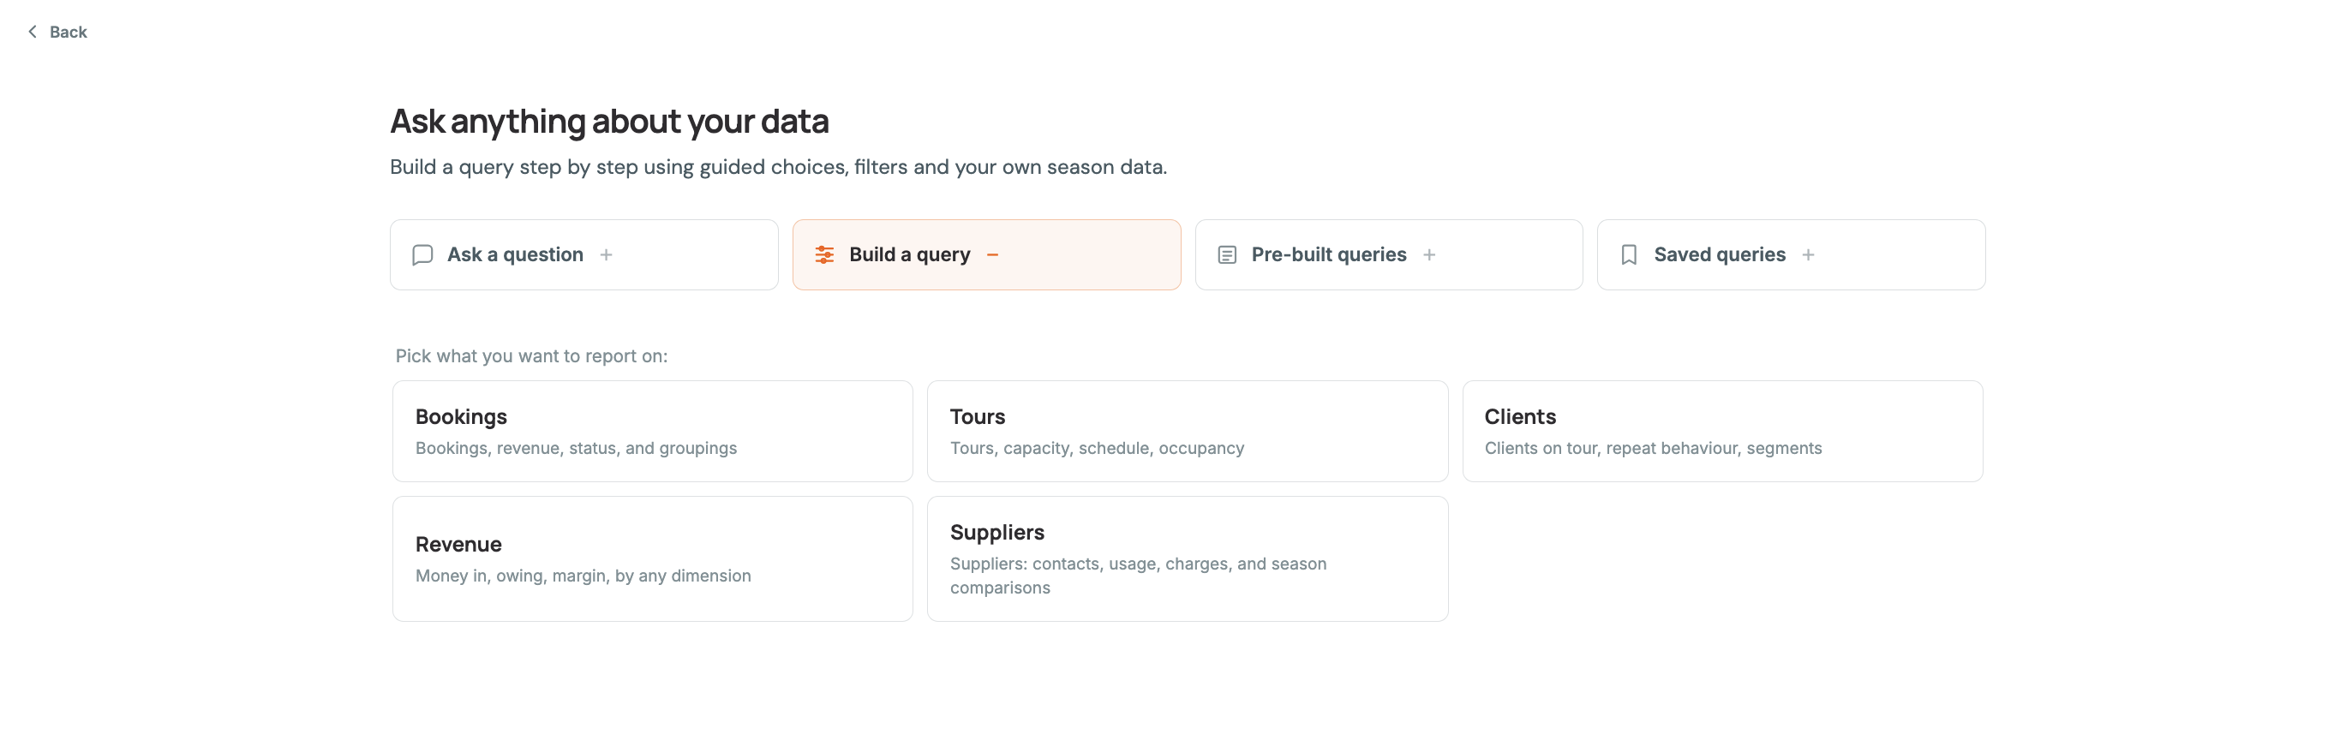
Task: Open the Pre-built queries tab
Action: click(1388, 254)
